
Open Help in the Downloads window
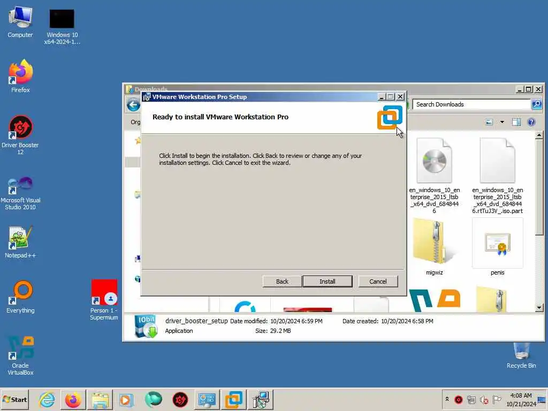click(531, 122)
